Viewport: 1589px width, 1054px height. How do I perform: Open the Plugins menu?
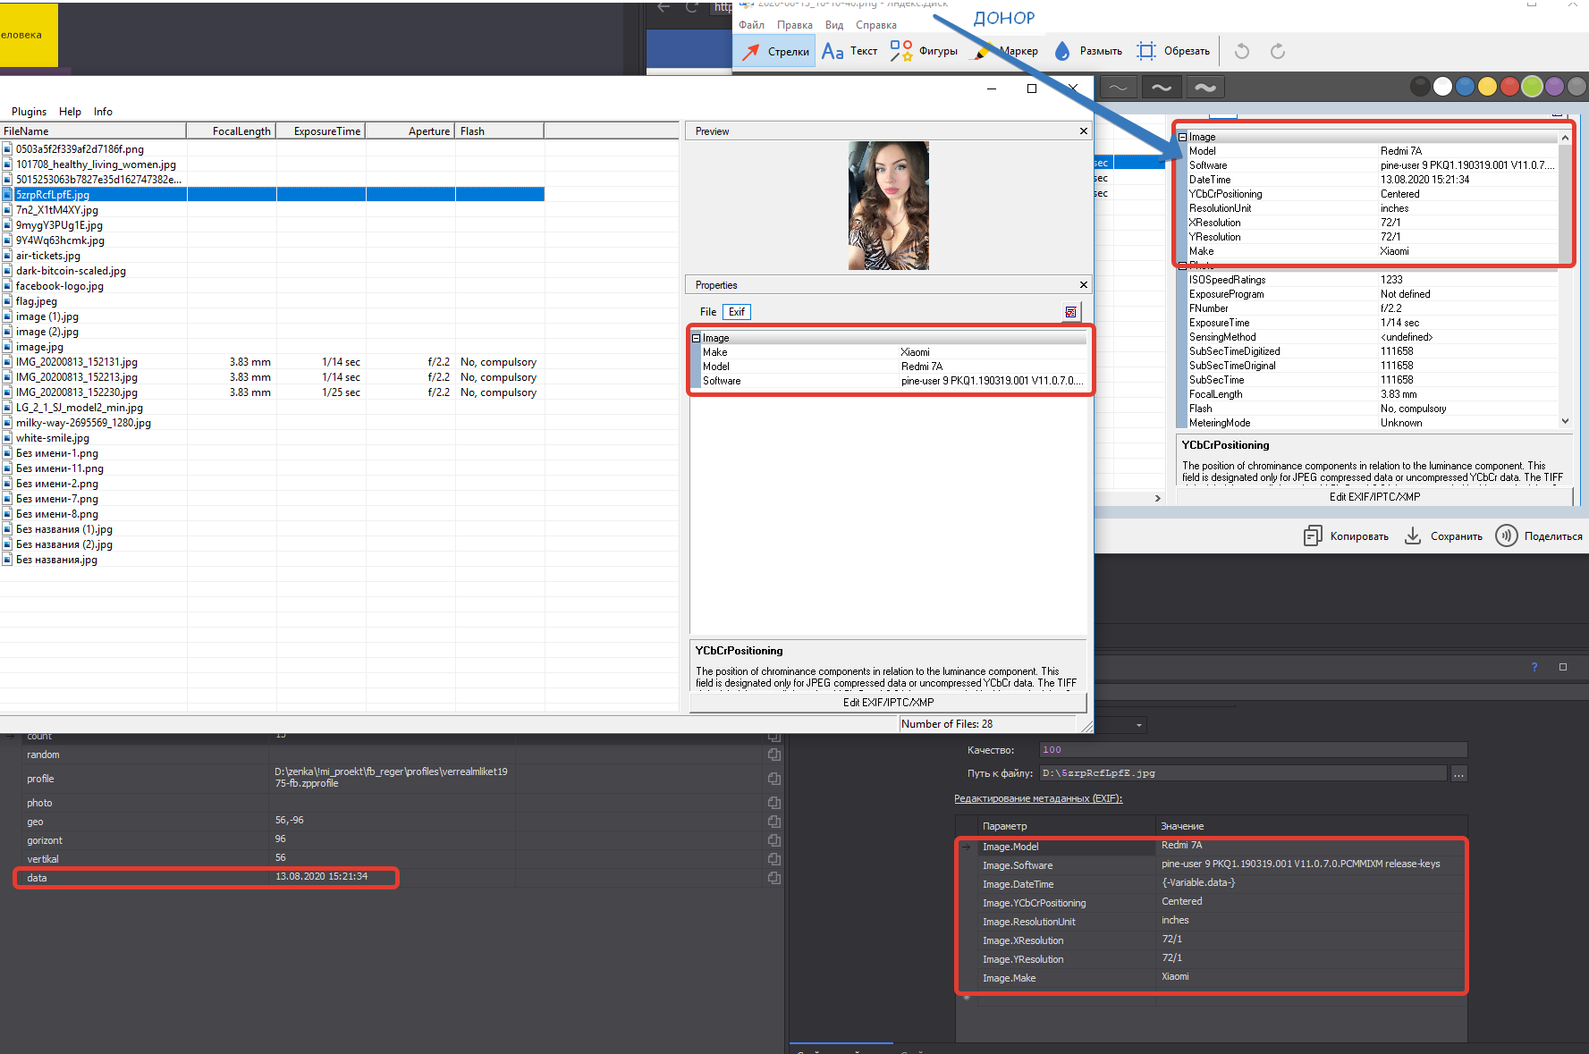click(x=29, y=112)
